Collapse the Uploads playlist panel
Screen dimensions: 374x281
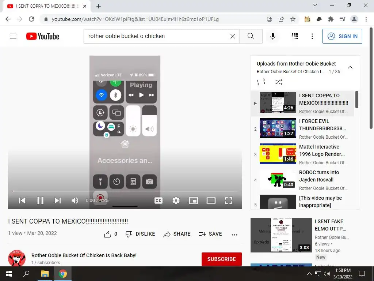tap(350, 67)
